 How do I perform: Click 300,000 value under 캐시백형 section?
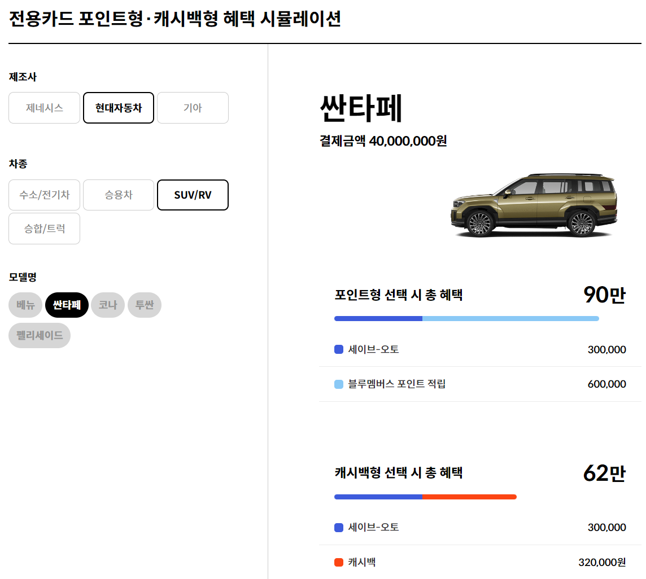(x=607, y=528)
